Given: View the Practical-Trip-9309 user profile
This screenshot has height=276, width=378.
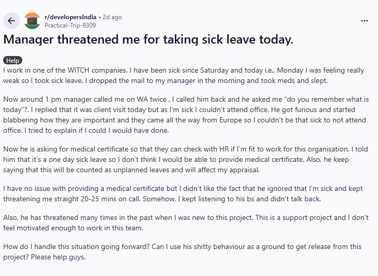Looking at the screenshot, I should 69,25.
